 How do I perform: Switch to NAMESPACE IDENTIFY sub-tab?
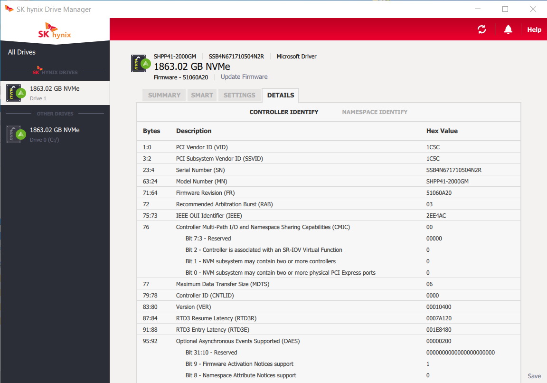(375, 112)
